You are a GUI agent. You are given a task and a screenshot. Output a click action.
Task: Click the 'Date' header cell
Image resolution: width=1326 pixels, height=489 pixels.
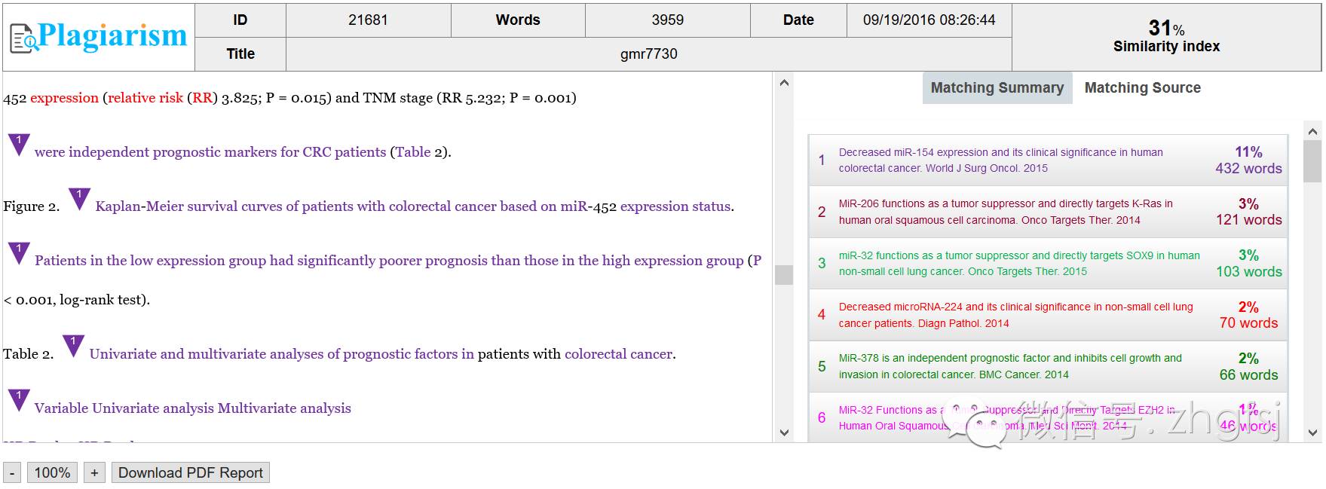tap(798, 20)
